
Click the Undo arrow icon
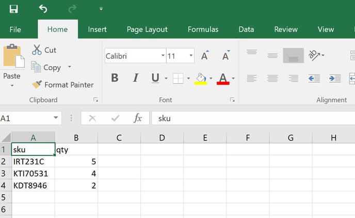(x=43, y=9)
